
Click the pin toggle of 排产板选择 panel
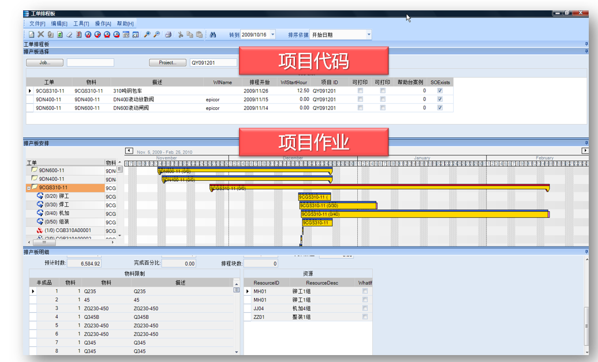pyautogui.click(x=586, y=51)
